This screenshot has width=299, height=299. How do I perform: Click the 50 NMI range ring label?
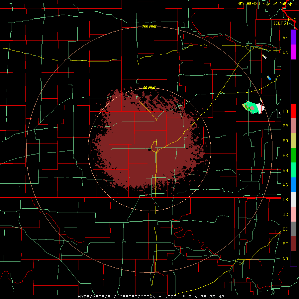pyautogui.click(x=149, y=88)
